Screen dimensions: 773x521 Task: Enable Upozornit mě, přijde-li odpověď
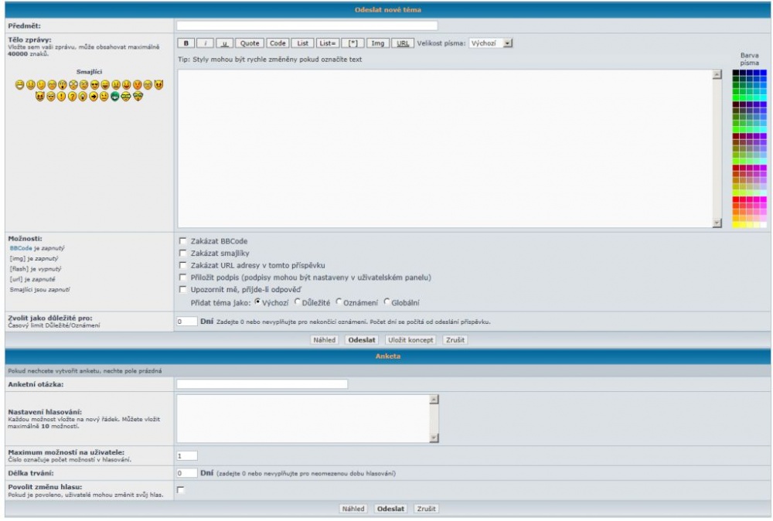(183, 289)
